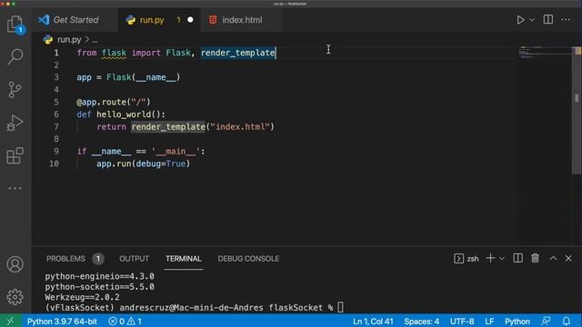Viewport: 582px width, 327px height.
Task: Open the run options dropdown arrow
Action: tap(532, 20)
